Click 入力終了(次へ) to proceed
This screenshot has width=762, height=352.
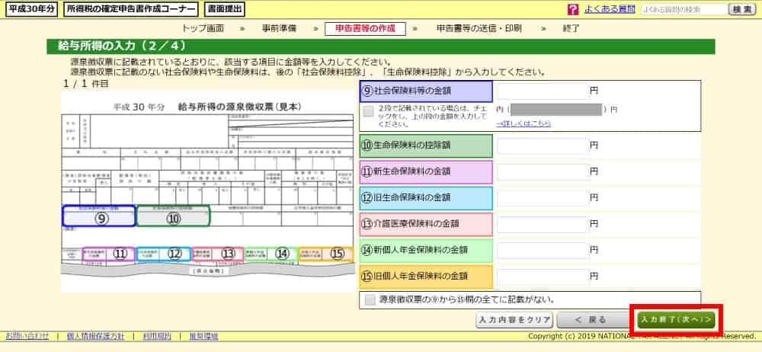676,319
